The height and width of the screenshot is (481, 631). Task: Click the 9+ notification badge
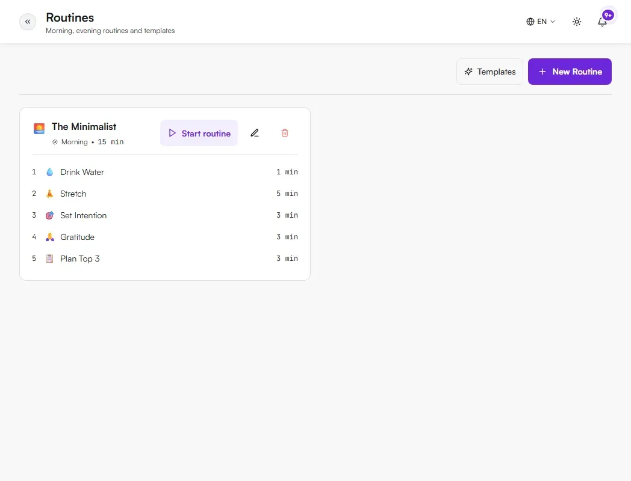tap(608, 15)
